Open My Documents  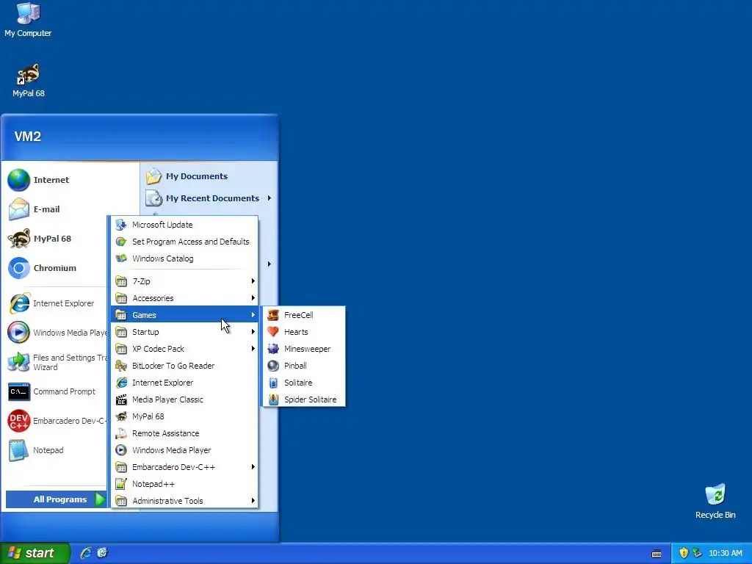point(209,176)
